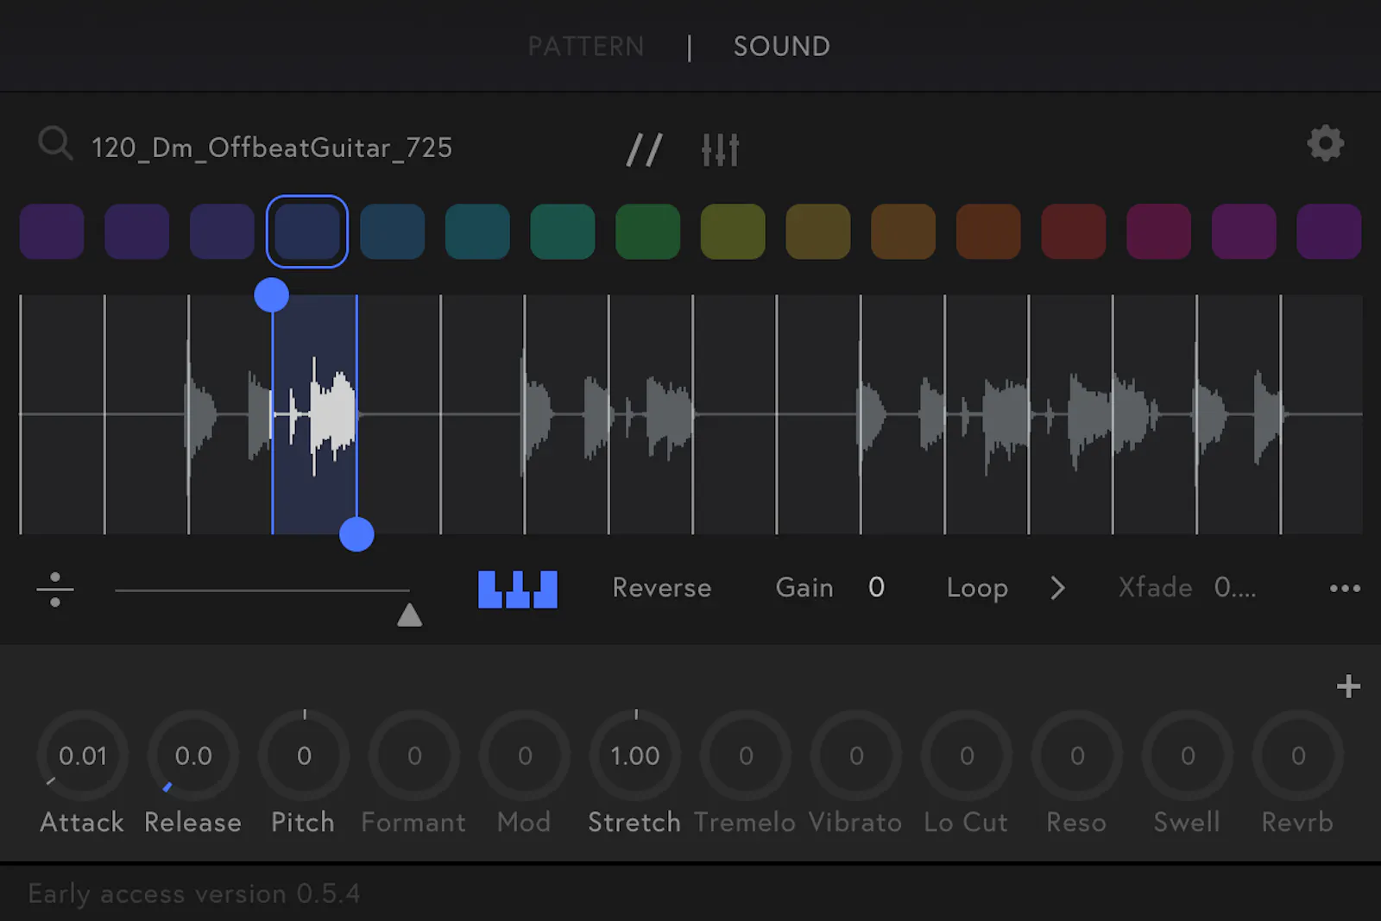
Task: Switch to the PATTERN tab
Action: pyautogui.click(x=586, y=47)
